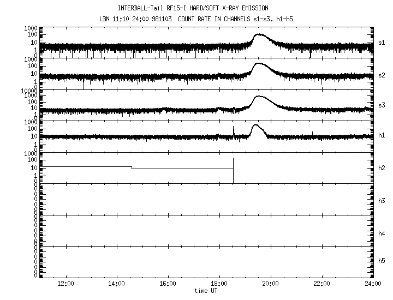Click the 12:00 time axis tick label
The image size is (393, 300).
65,284
